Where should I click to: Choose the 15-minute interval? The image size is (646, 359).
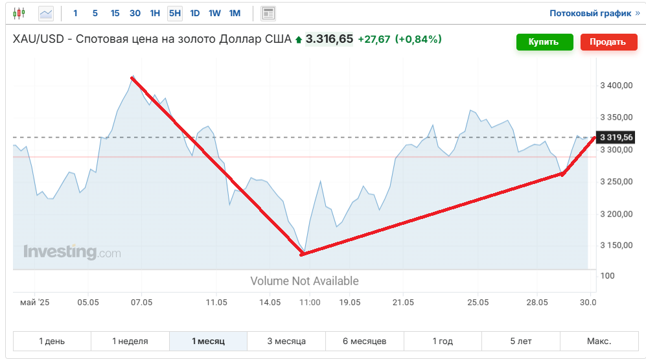115,14
